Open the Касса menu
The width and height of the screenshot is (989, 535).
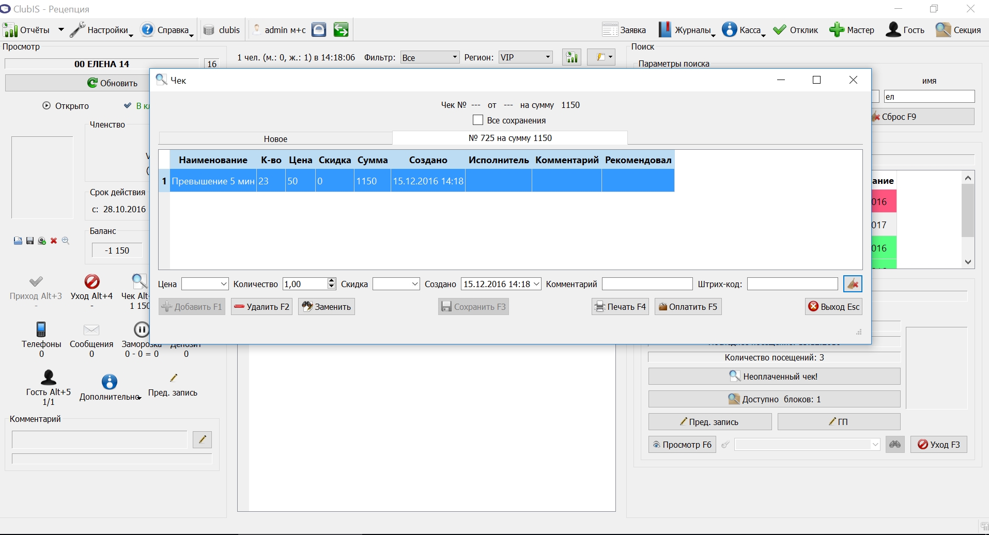744,30
